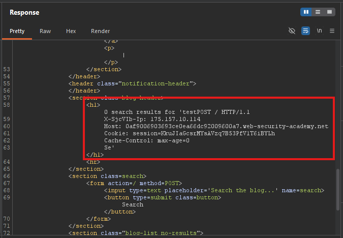Click the <hr> tag on line 64
343x238 pixels.
pyautogui.click(x=93, y=162)
